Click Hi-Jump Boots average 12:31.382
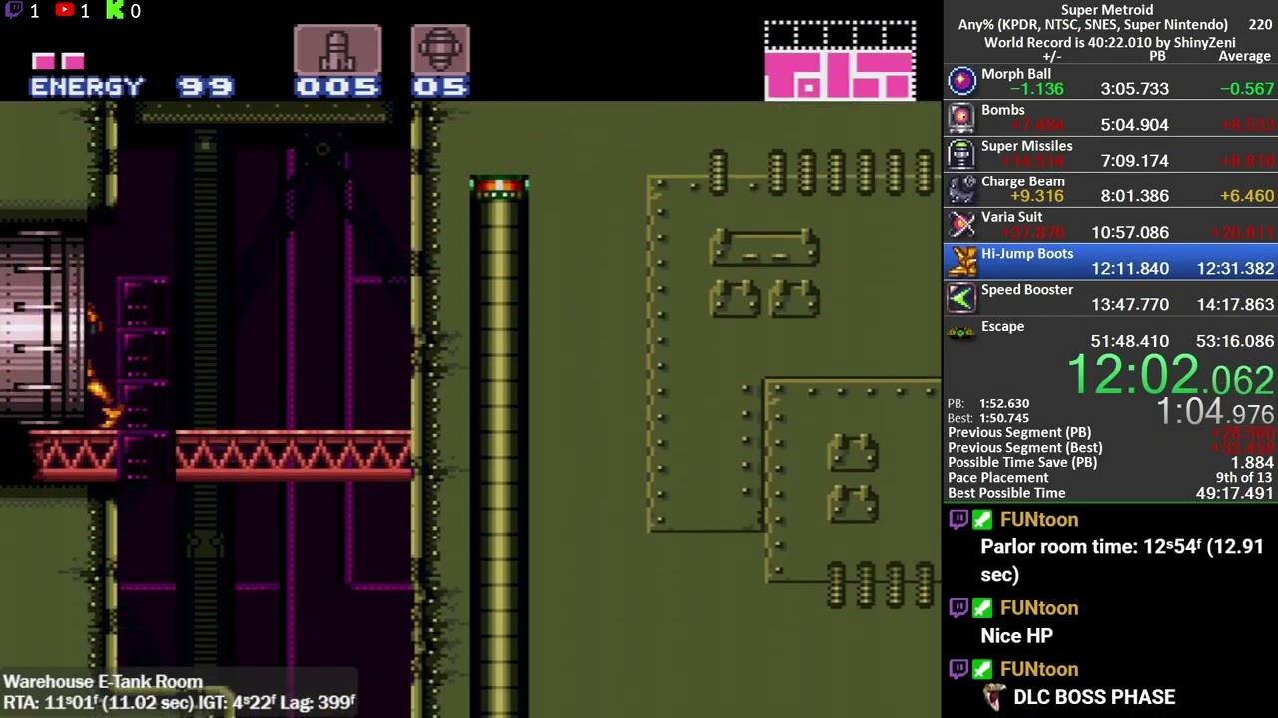The image size is (1278, 718). [x=1235, y=269]
